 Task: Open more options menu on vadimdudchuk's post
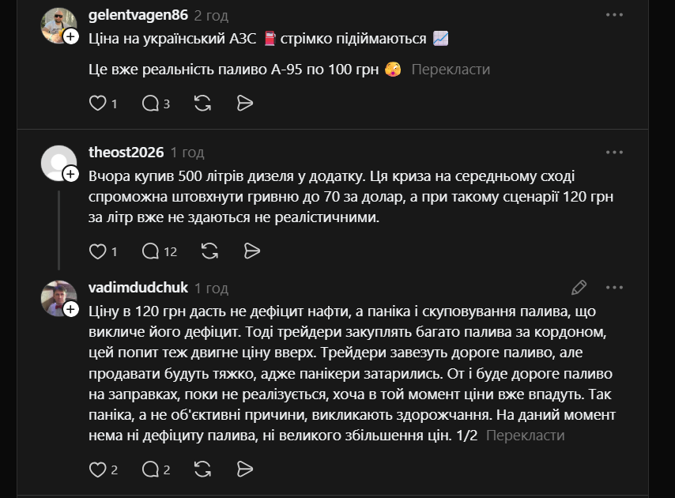(614, 288)
